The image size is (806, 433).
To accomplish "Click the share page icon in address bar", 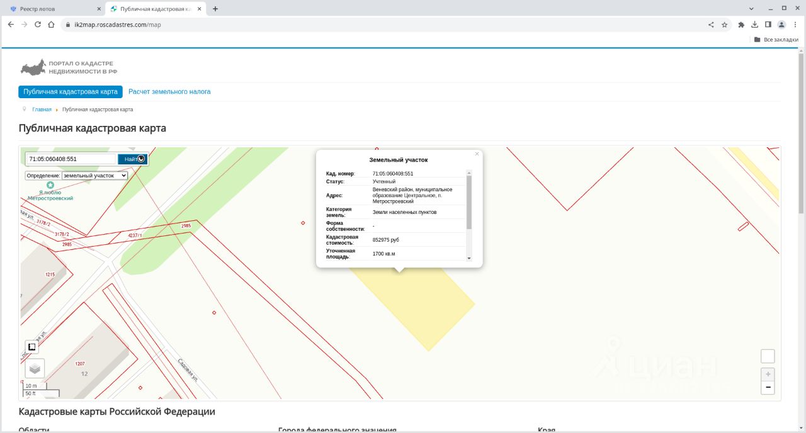I will tap(711, 25).
